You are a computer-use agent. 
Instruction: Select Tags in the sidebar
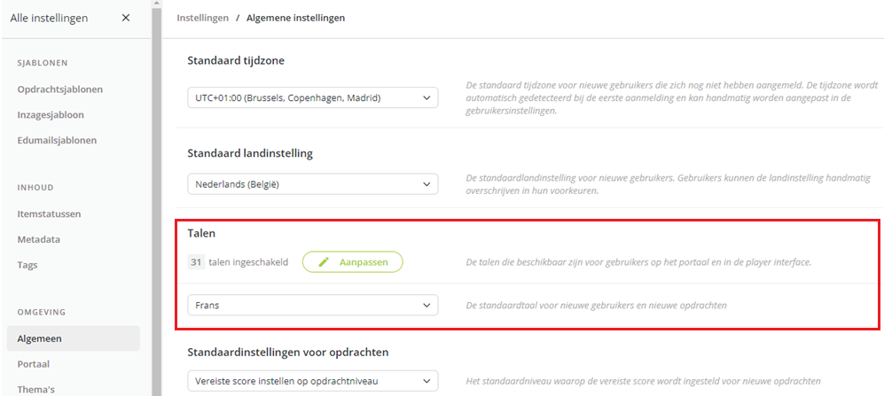pyautogui.click(x=27, y=265)
